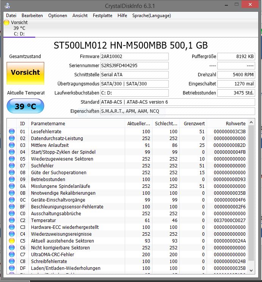
Task: Click the status orb for Güte der Suchoperationen
Action: [x=12, y=172]
